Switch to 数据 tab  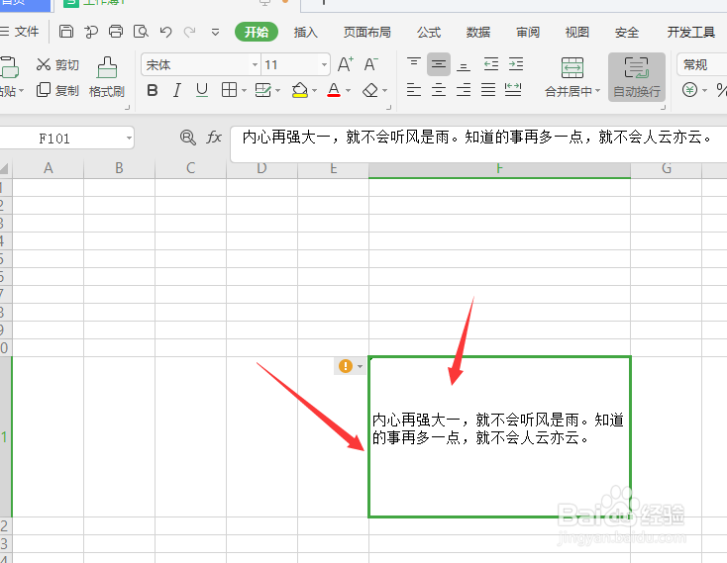[x=478, y=32]
